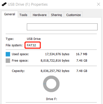103x104 pixels.
Task: Close the USB Drive Properties window
Action: [98, 4]
